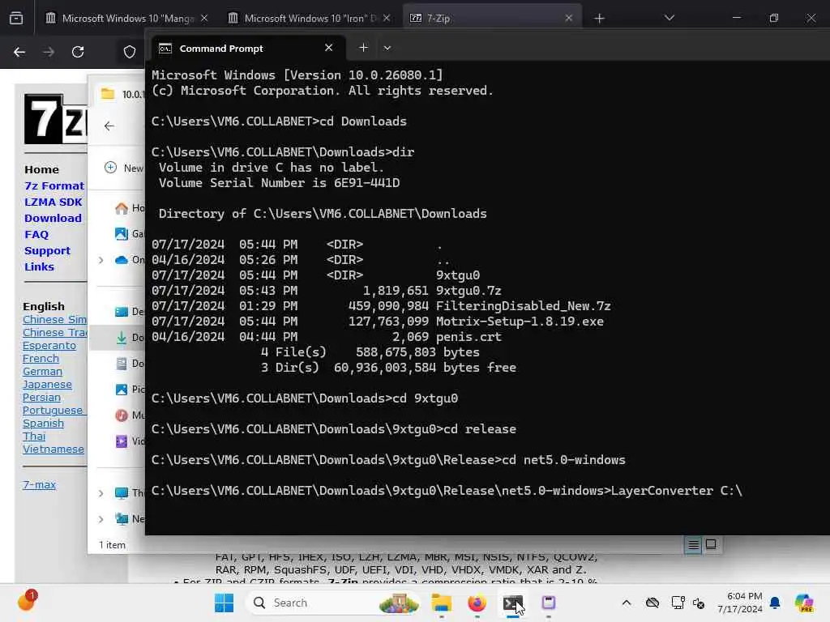Screen dimensions: 830x622
Task: Open Copilot preview icon on taskbar
Action: 804,603
